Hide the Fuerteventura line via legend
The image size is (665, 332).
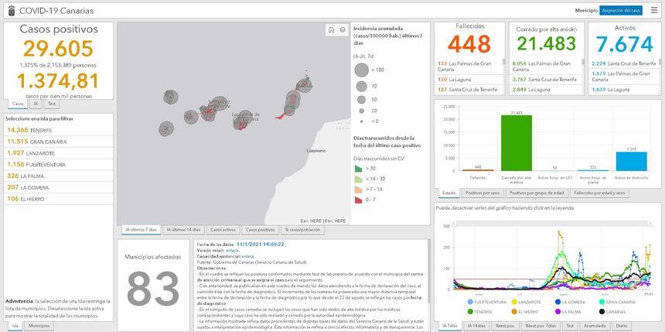[486, 302]
